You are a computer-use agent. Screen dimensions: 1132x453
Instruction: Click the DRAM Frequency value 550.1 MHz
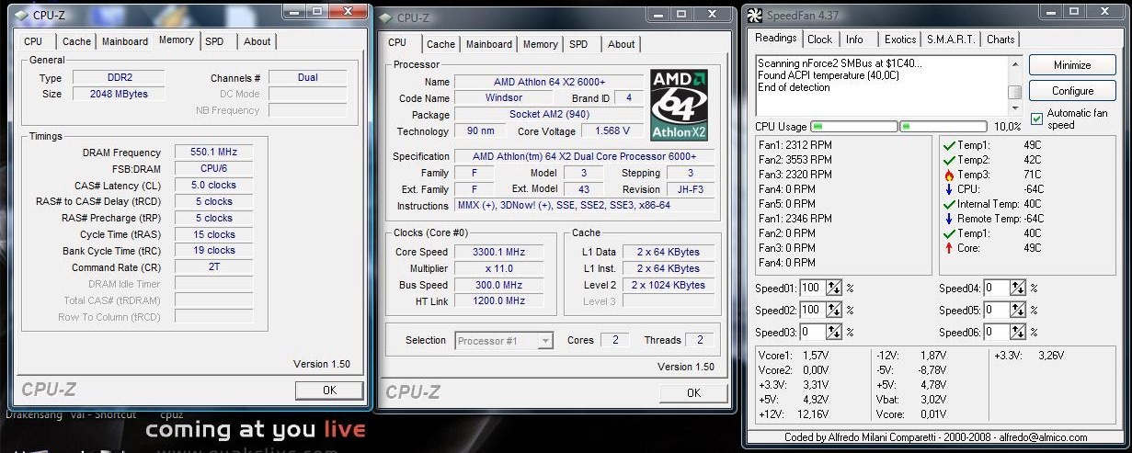(213, 153)
